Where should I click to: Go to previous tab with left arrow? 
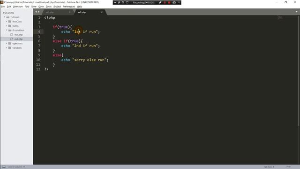(x=36, y=12)
